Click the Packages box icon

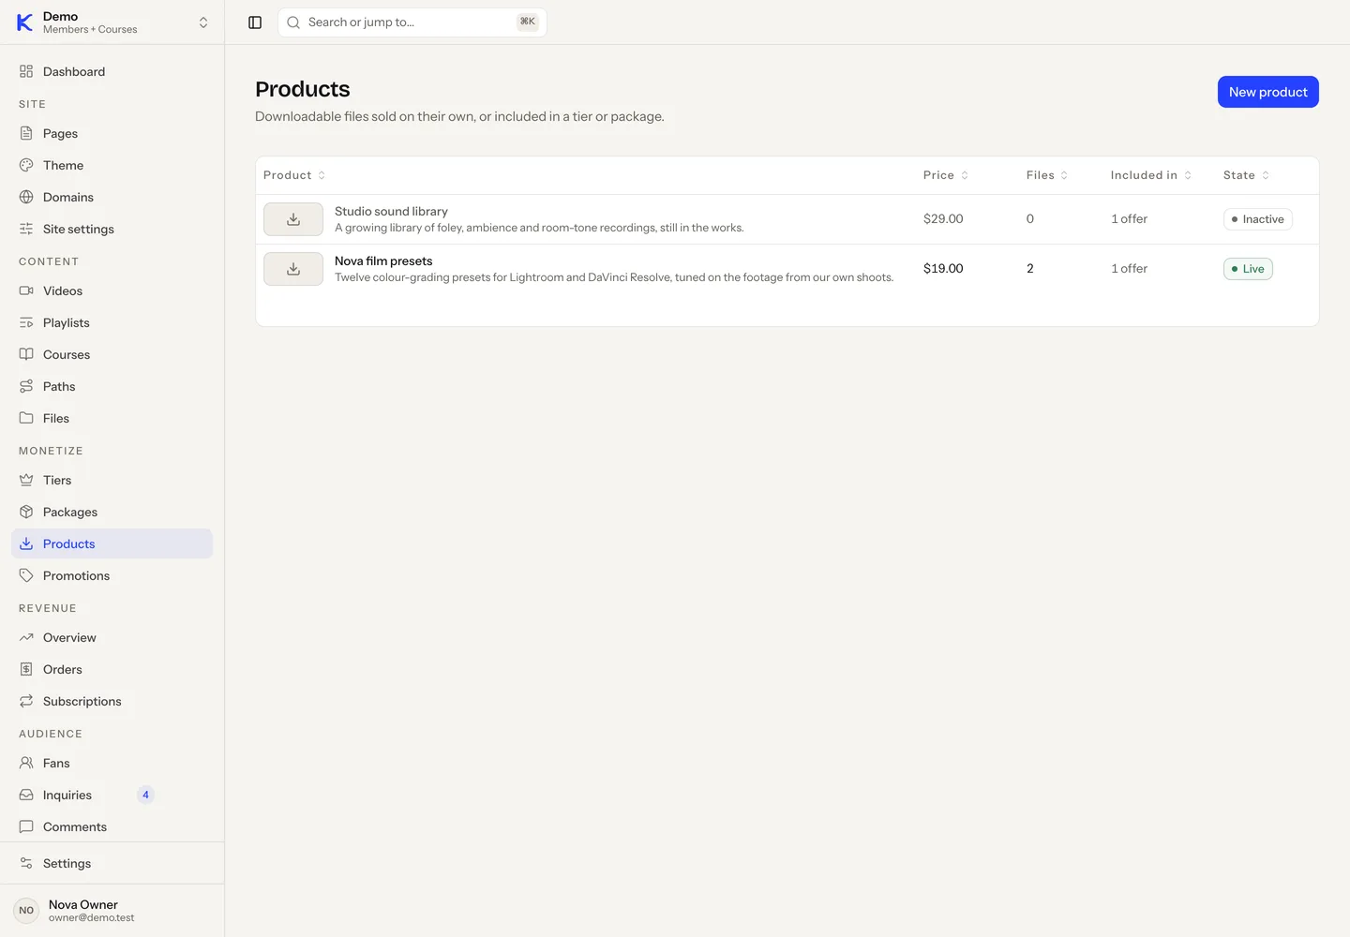[26, 512]
